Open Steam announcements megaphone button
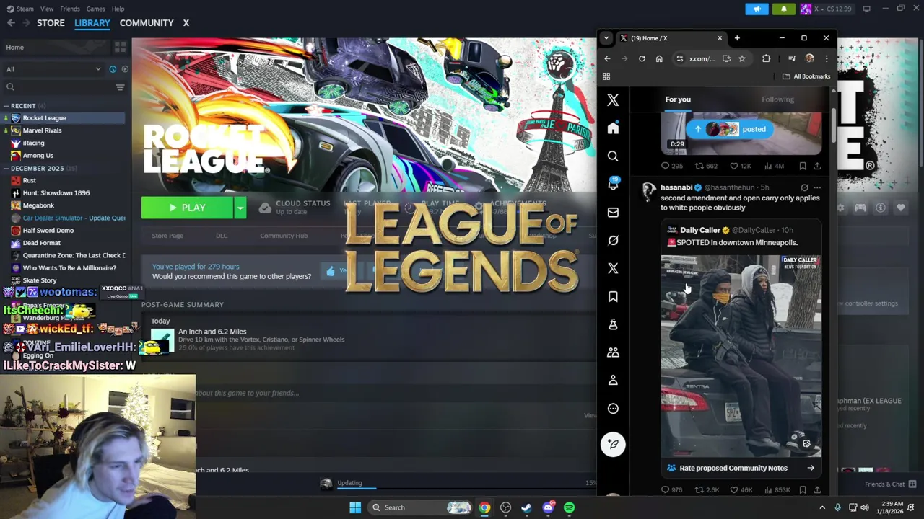 [x=757, y=9]
